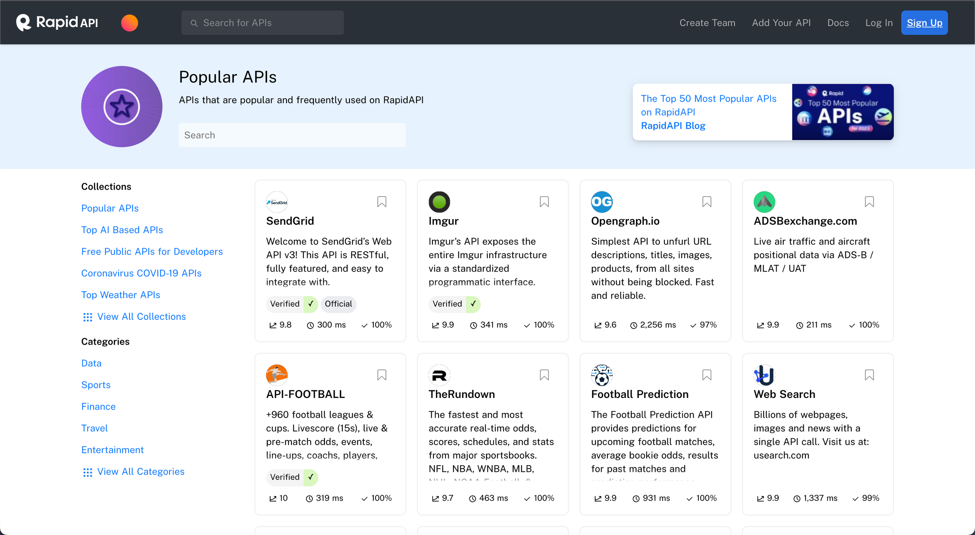Open Create Team in top navigation

pyautogui.click(x=707, y=23)
